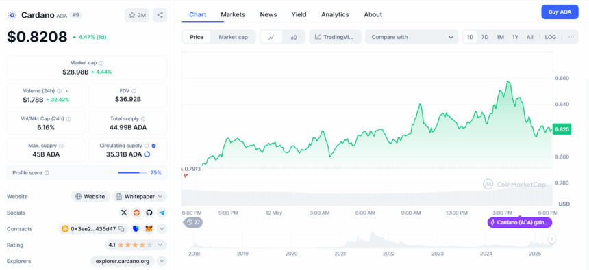This screenshot has height=270, width=589.
Task: Copy the 0x3ee2...435d47 contract address
Action: pyautogui.click(x=121, y=229)
